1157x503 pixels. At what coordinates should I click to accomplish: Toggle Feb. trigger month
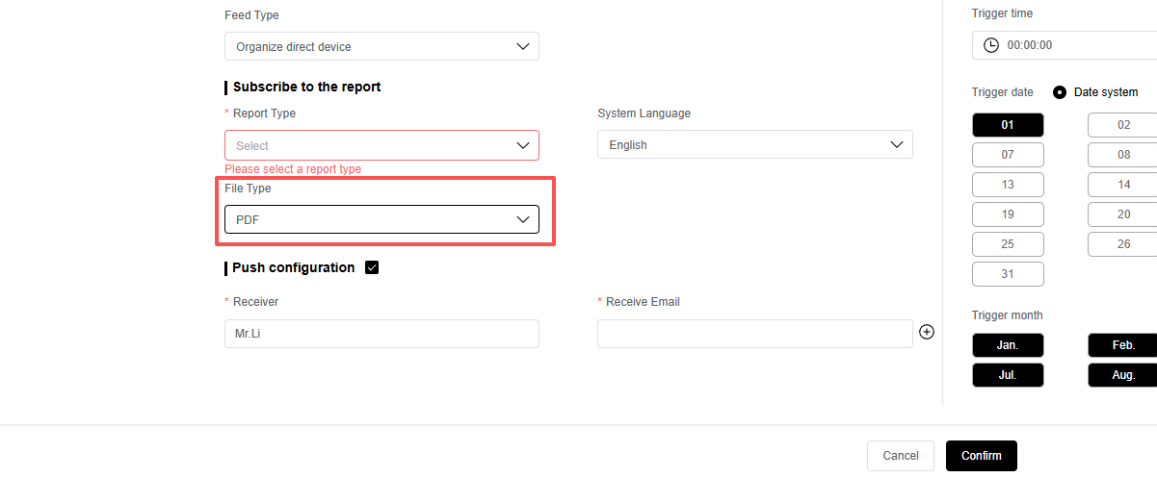pos(1122,345)
